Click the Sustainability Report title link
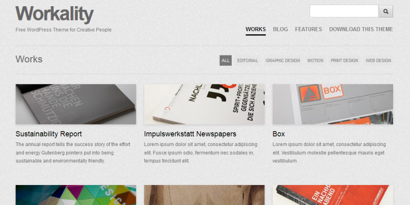 click(49, 134)
